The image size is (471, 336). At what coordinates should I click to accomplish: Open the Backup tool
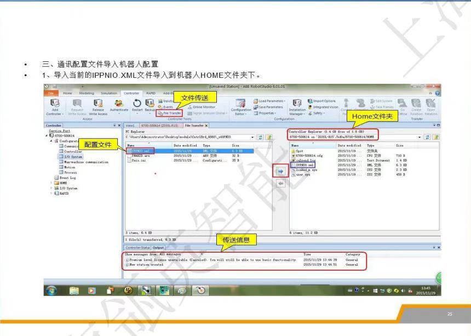150,105
